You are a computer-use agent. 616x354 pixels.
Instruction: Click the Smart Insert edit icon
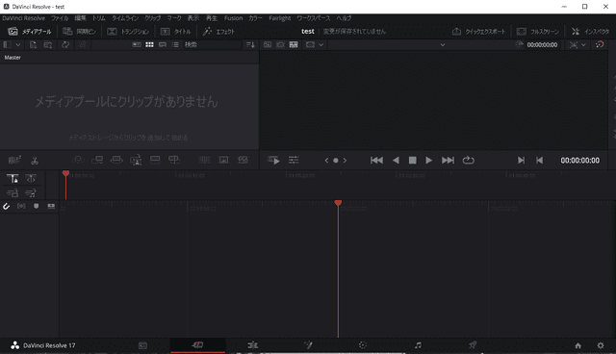(x=78, y=160)
